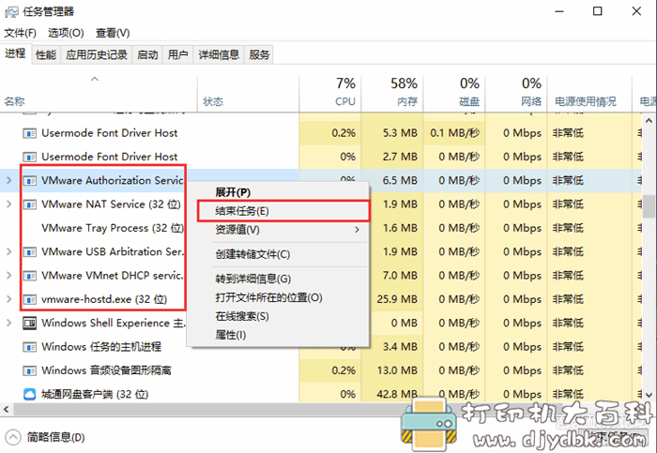
Task: Open the 选项(O) menu
Action: tap(66, 33)
